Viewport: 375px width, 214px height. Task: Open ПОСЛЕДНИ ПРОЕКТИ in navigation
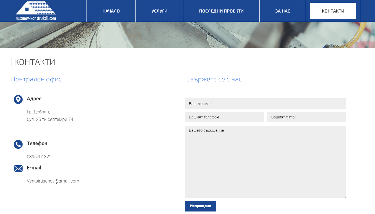click(x=221, y=11)
